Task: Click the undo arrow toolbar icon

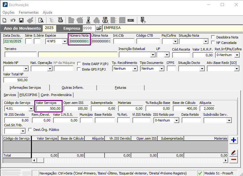Action: (x=13, y=20)
